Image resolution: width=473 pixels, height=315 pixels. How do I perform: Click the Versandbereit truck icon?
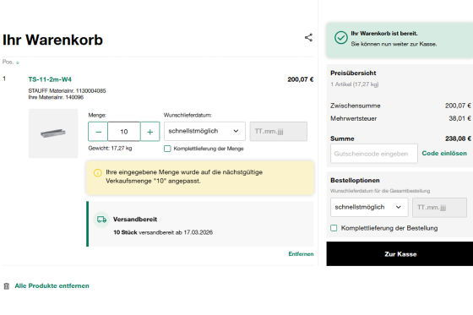pyautogui.click(x=101, y=220)
